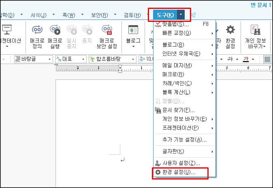This screenshot has height=188, width=273.
Task: Click the font size field showing 10
Action: [x=146, y=59]
